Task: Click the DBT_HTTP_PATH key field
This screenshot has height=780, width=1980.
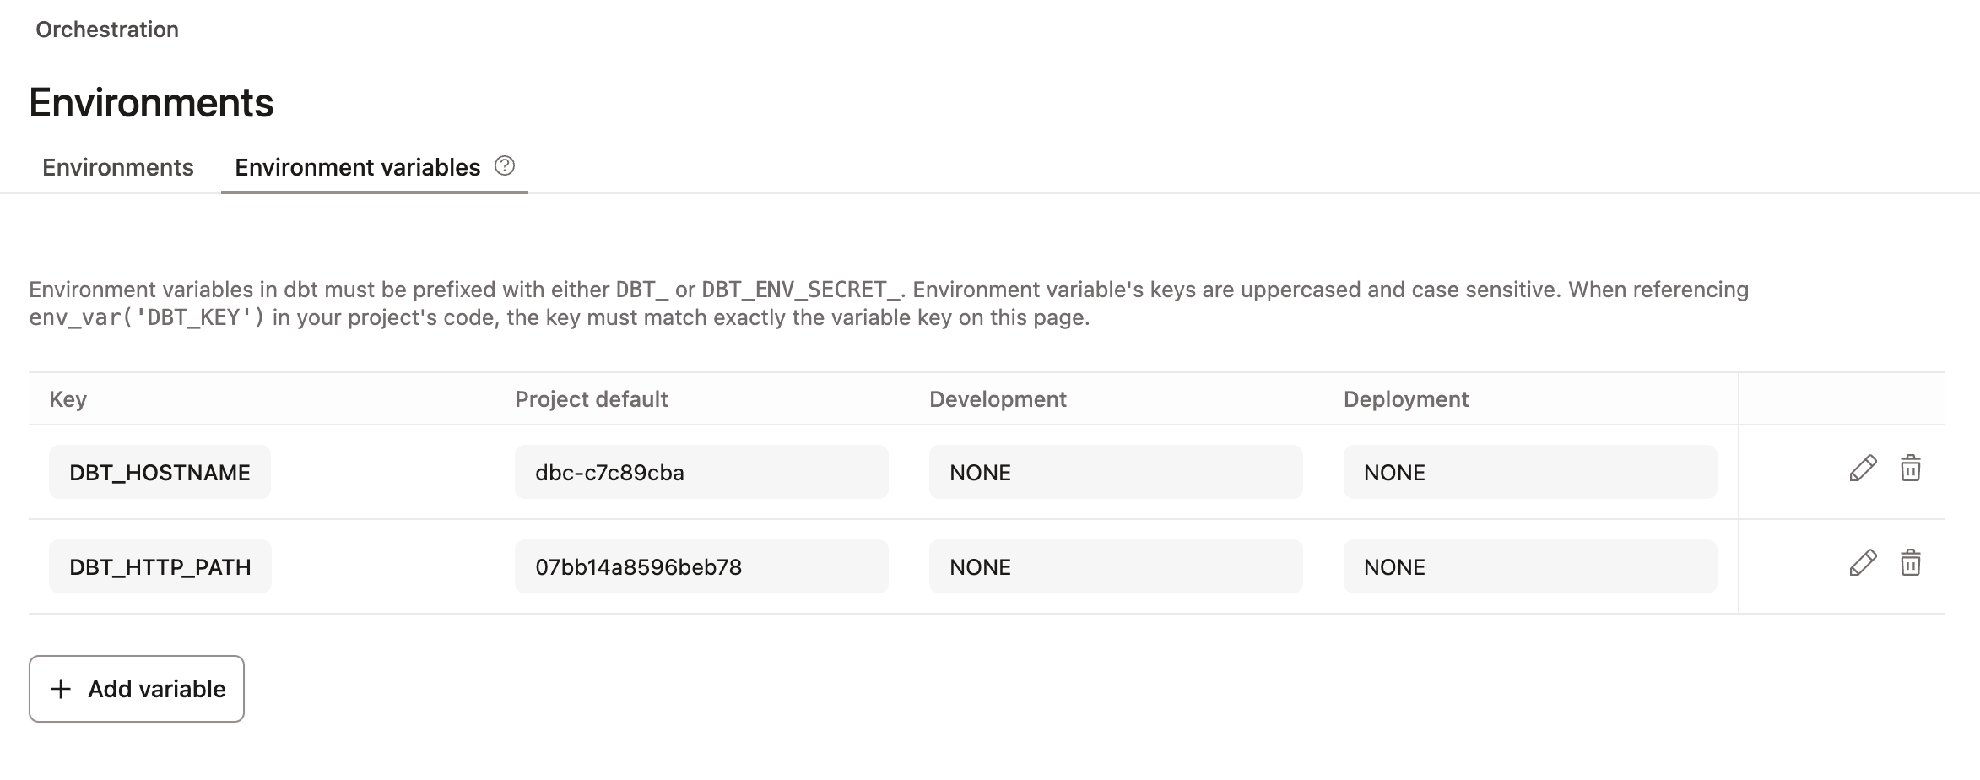Action: coord(160,566)
